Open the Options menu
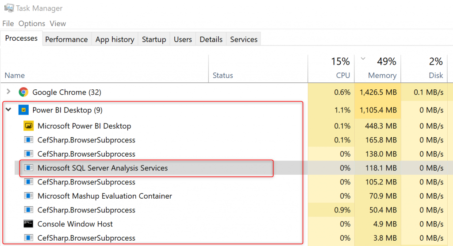This screenshot has height=246, width=453. click(x=32, y=23)
